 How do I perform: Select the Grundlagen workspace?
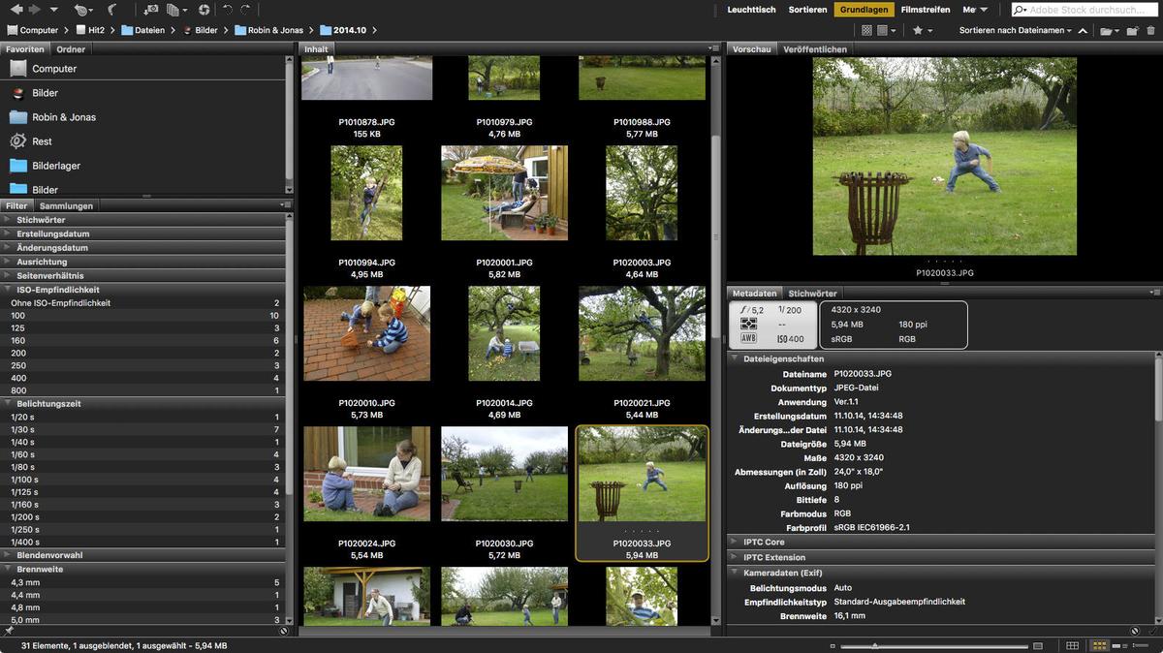point(864,10)
